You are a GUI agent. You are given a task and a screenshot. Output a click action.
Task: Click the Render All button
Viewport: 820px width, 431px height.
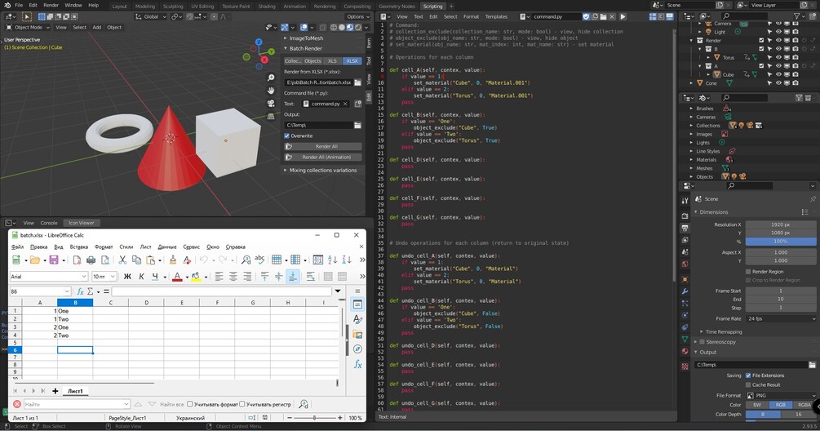[322, 146]
